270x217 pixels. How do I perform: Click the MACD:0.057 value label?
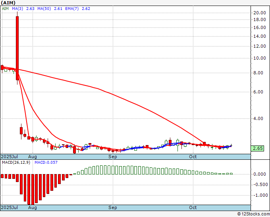click(x=46, y=163)
